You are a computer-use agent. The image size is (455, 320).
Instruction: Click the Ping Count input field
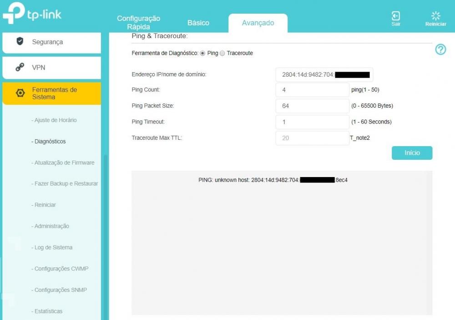pos(312,90)
